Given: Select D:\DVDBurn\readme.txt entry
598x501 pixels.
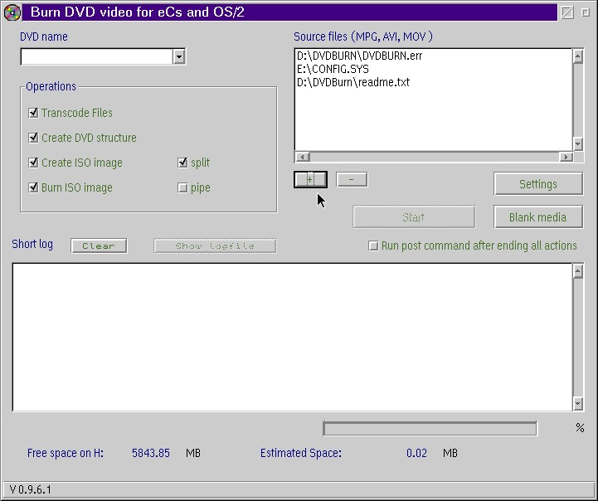Looking at the screenshot, I should point(353,82).
